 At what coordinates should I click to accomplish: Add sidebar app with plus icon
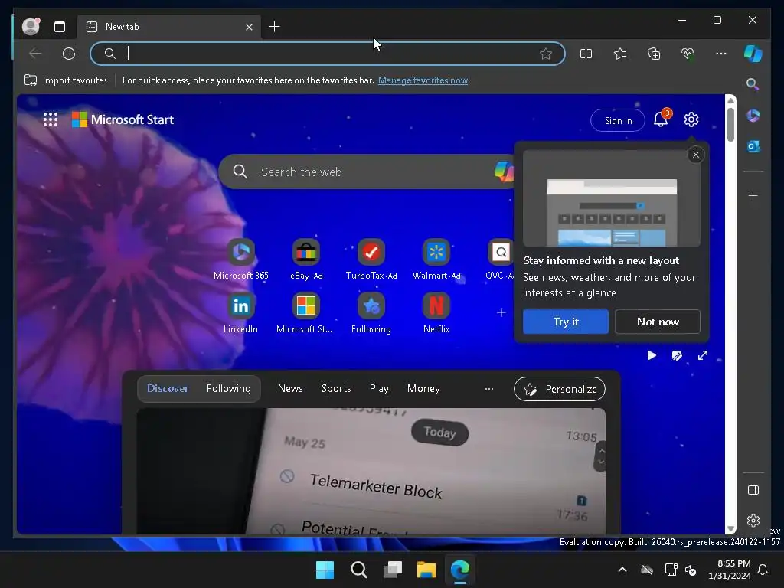753,195
